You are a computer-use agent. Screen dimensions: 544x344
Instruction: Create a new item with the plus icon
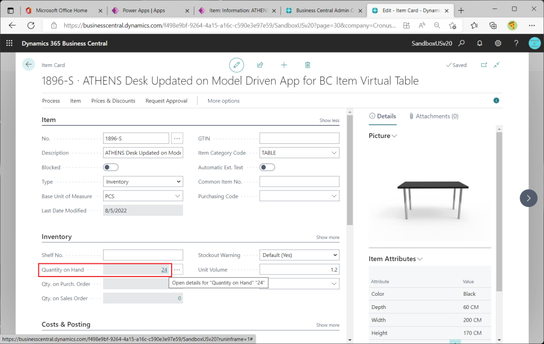[284, 65]
